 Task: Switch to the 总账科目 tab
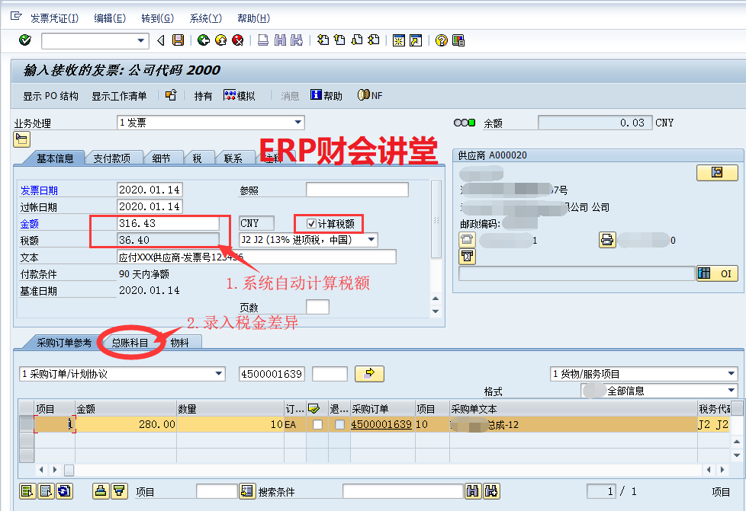click(x=130, y=343)
